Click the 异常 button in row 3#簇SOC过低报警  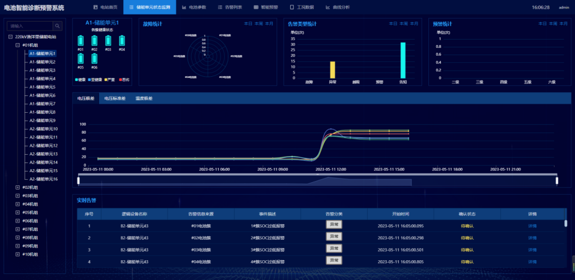pyautogui.click(x=334, y=249)
